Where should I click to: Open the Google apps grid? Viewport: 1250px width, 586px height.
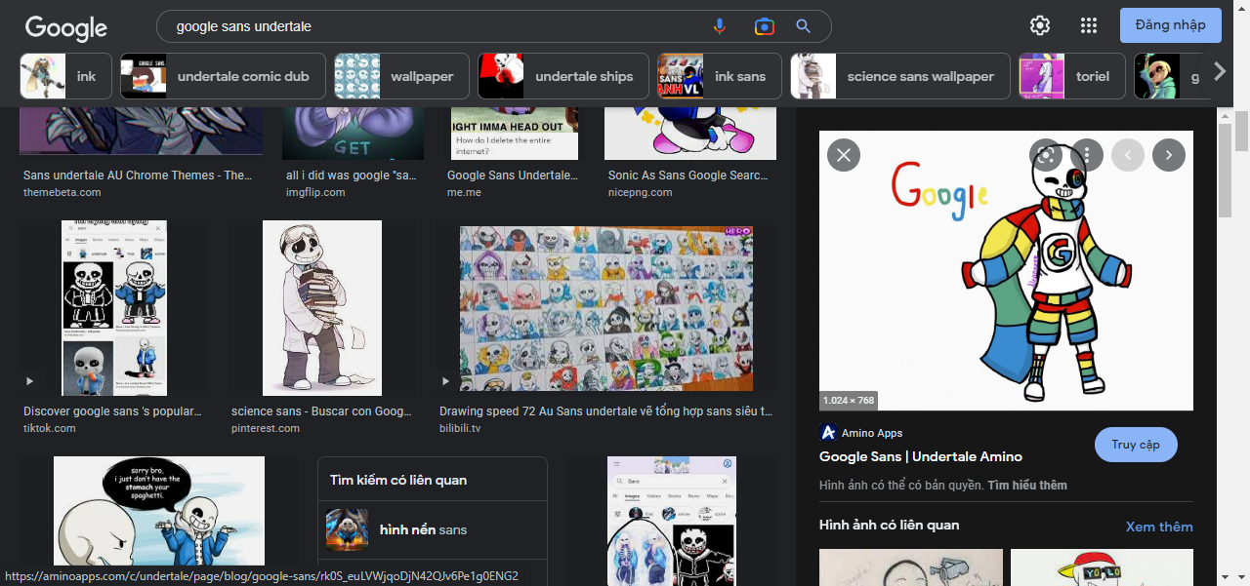1089,25
